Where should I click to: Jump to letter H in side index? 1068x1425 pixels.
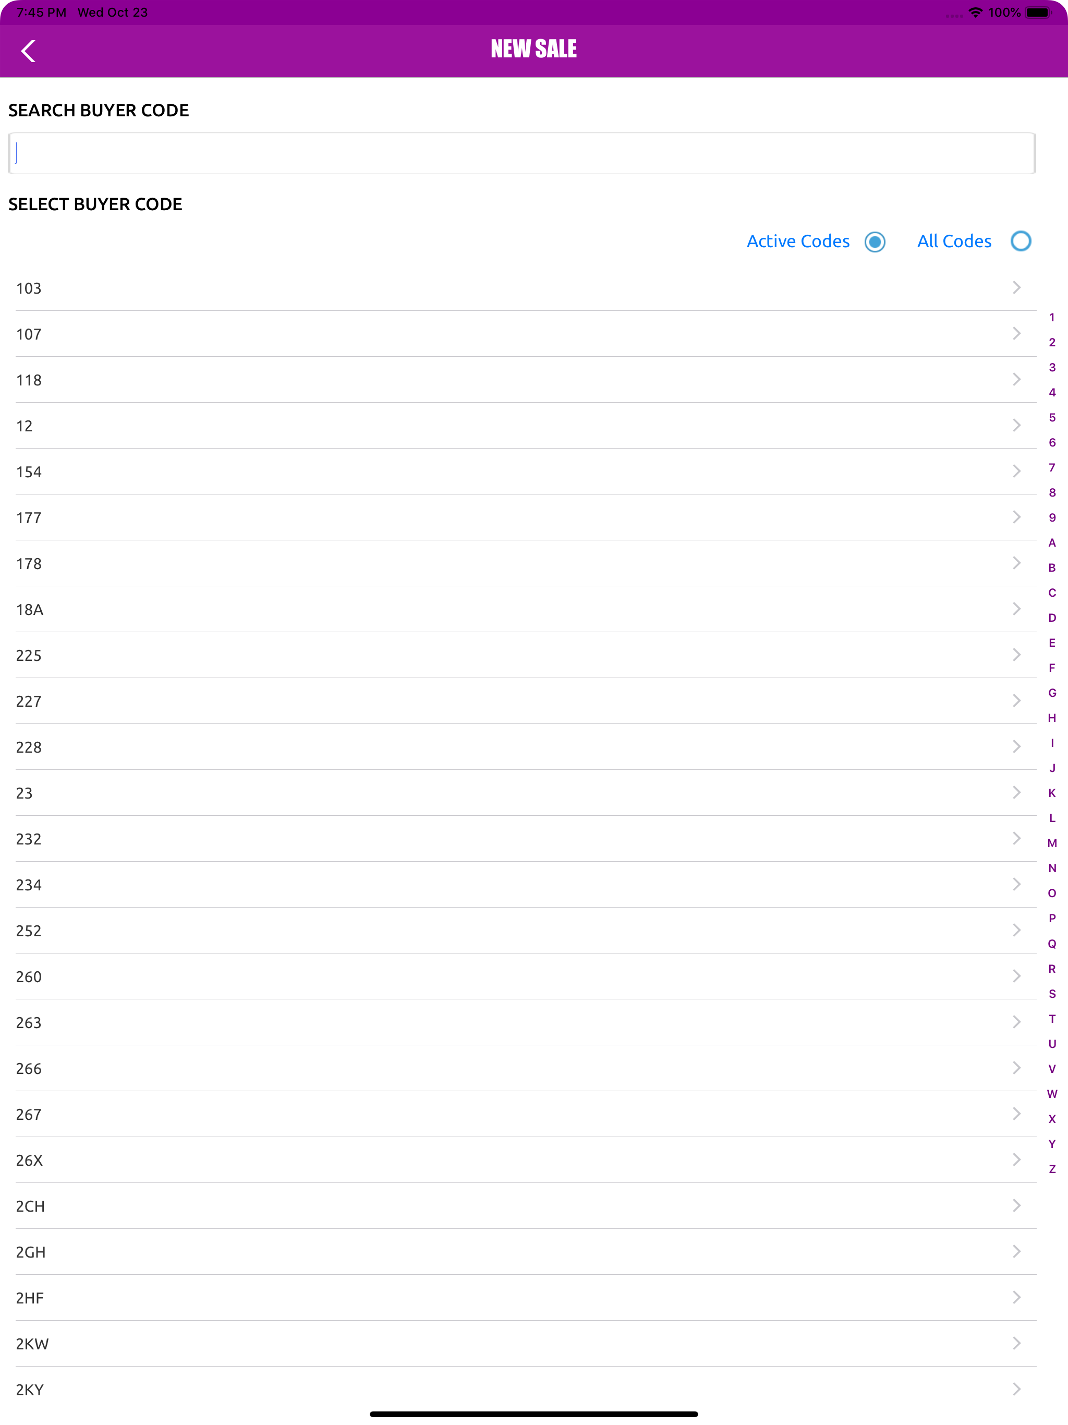point(1052,718)
